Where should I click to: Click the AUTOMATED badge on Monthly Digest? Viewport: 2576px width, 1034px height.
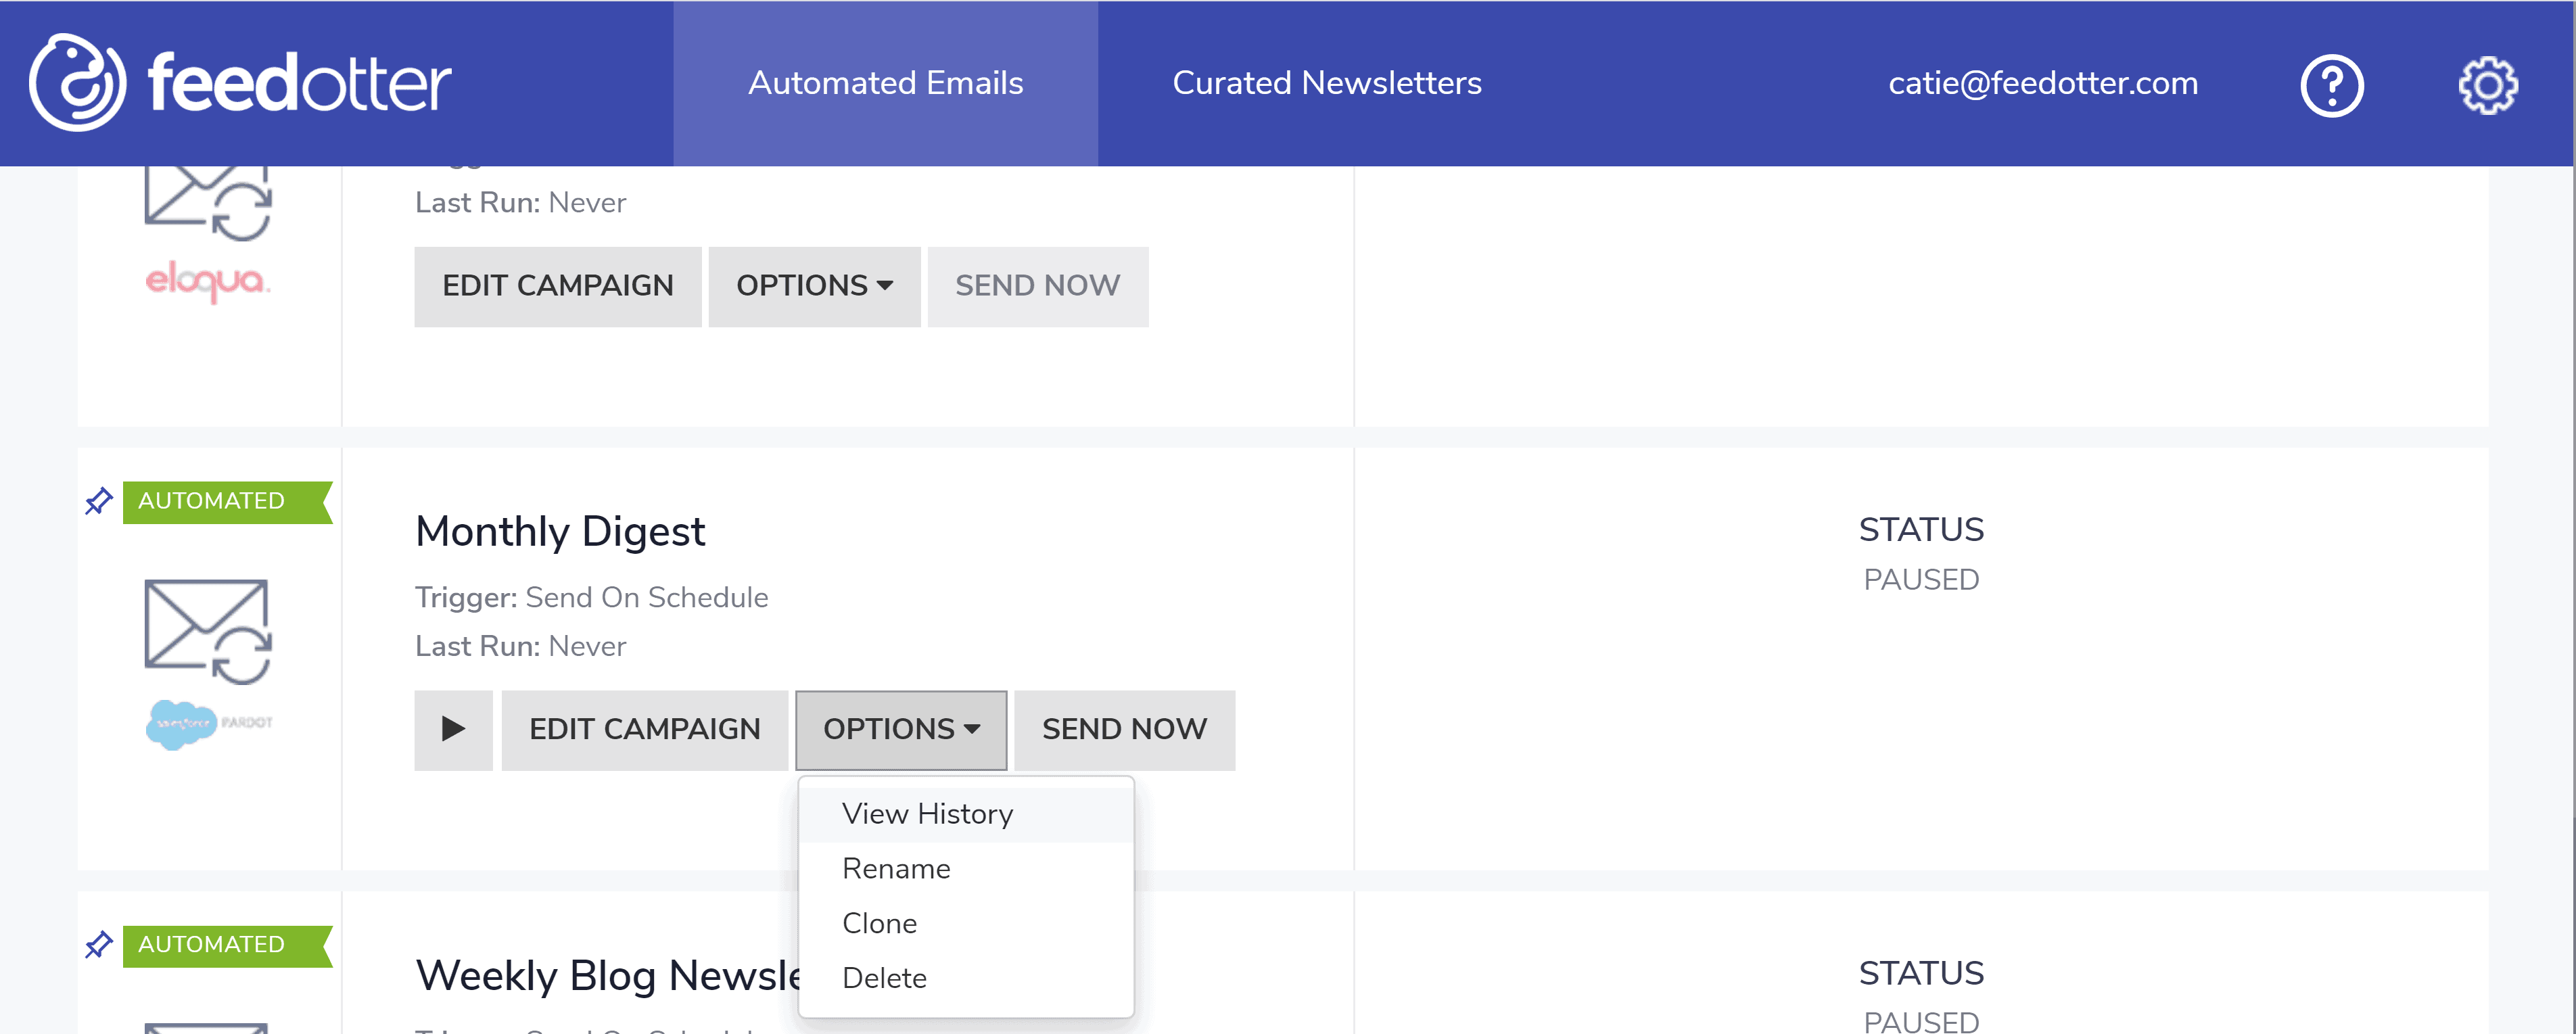pos(227,501)
